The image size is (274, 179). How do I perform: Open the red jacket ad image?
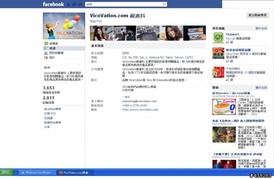click(x=224, y=164)
